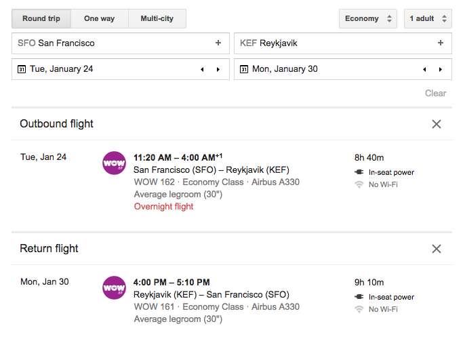The height and width of the screenshot is (343, 463).
Task: Select the Round trip option
Action: 41,18
